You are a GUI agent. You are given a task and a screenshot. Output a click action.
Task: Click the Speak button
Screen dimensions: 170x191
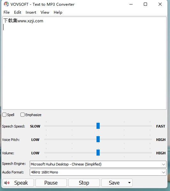pos(18,183)
